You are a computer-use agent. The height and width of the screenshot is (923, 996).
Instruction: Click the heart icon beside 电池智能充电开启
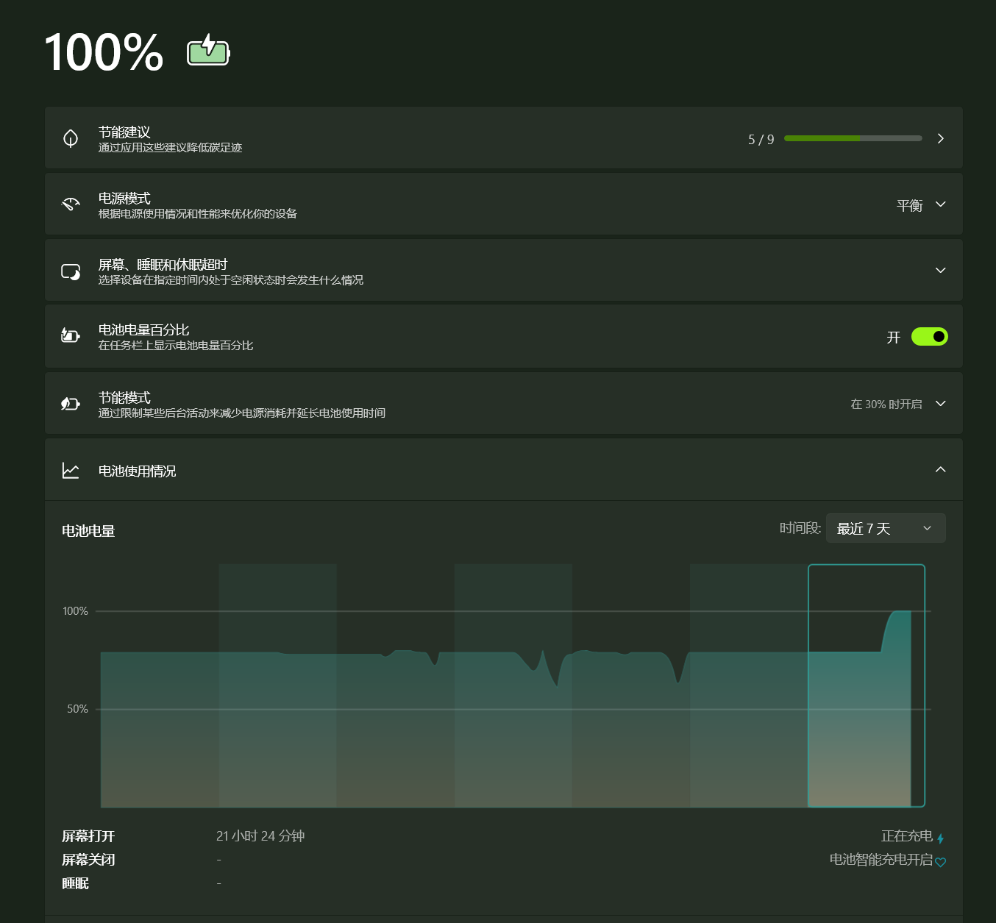pyautogui.click(x=940, y=862)
